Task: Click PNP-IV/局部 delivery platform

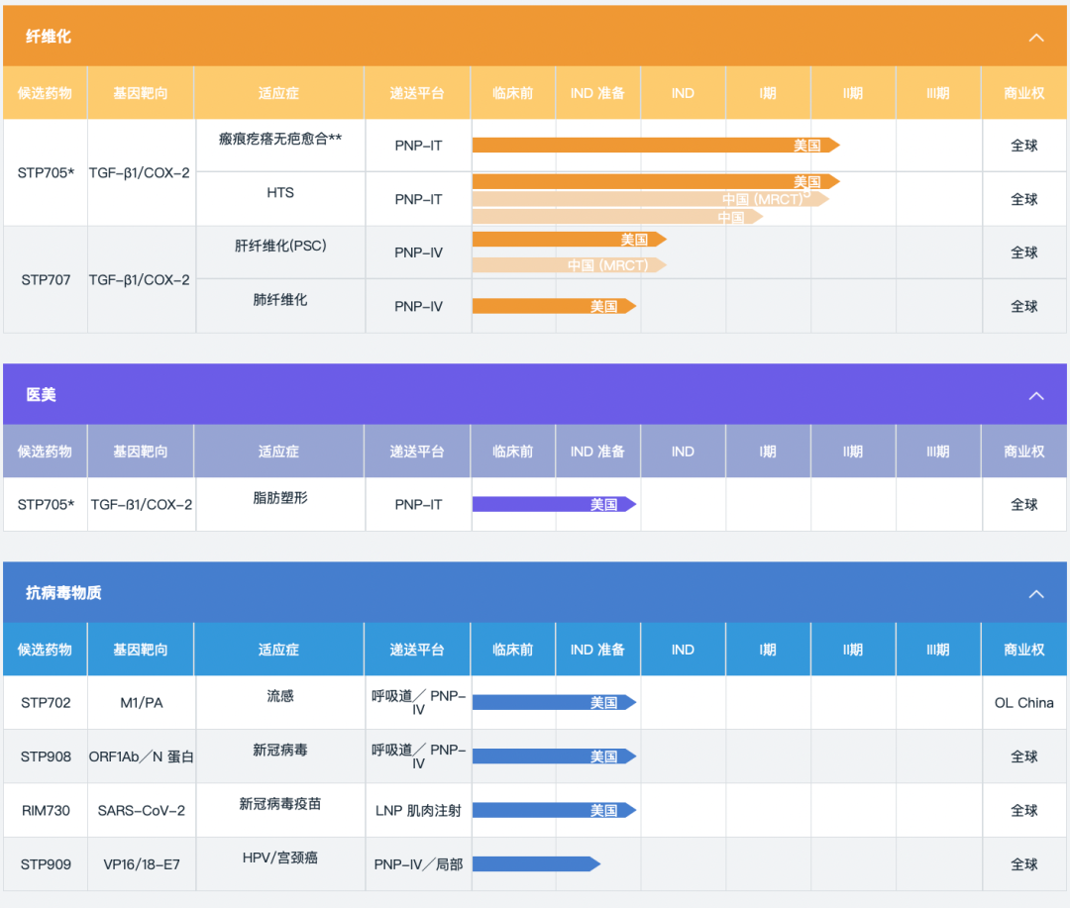Action: [418, 864]
